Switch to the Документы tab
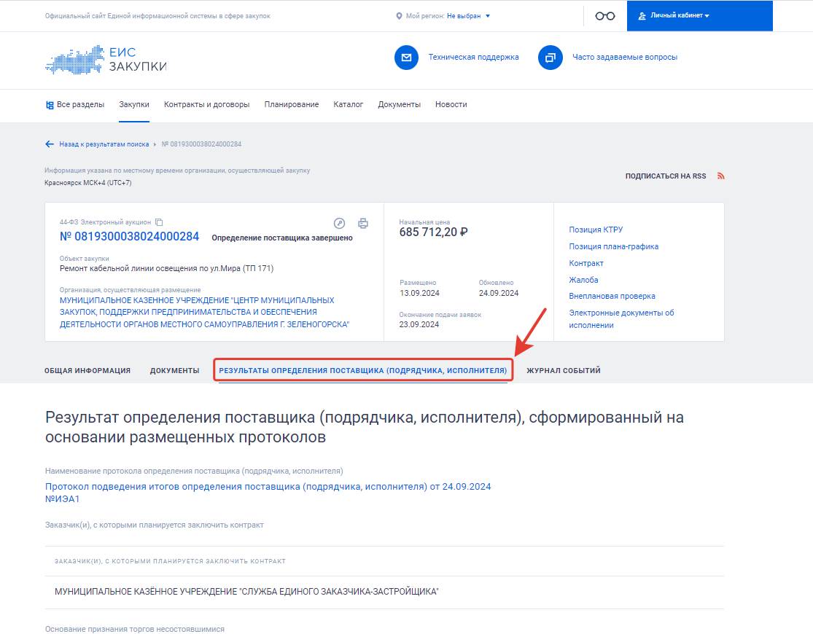The width and height of the screenshot is (813, 634). (174, 370)
